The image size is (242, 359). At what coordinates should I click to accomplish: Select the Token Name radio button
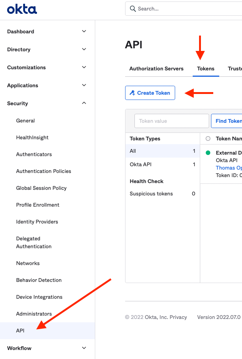pos(208,139)
